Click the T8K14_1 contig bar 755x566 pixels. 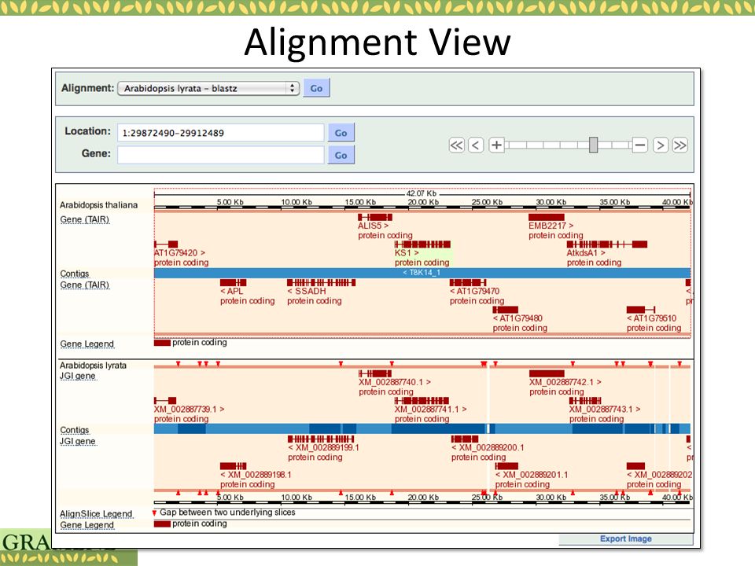click(x=422, y=273)
